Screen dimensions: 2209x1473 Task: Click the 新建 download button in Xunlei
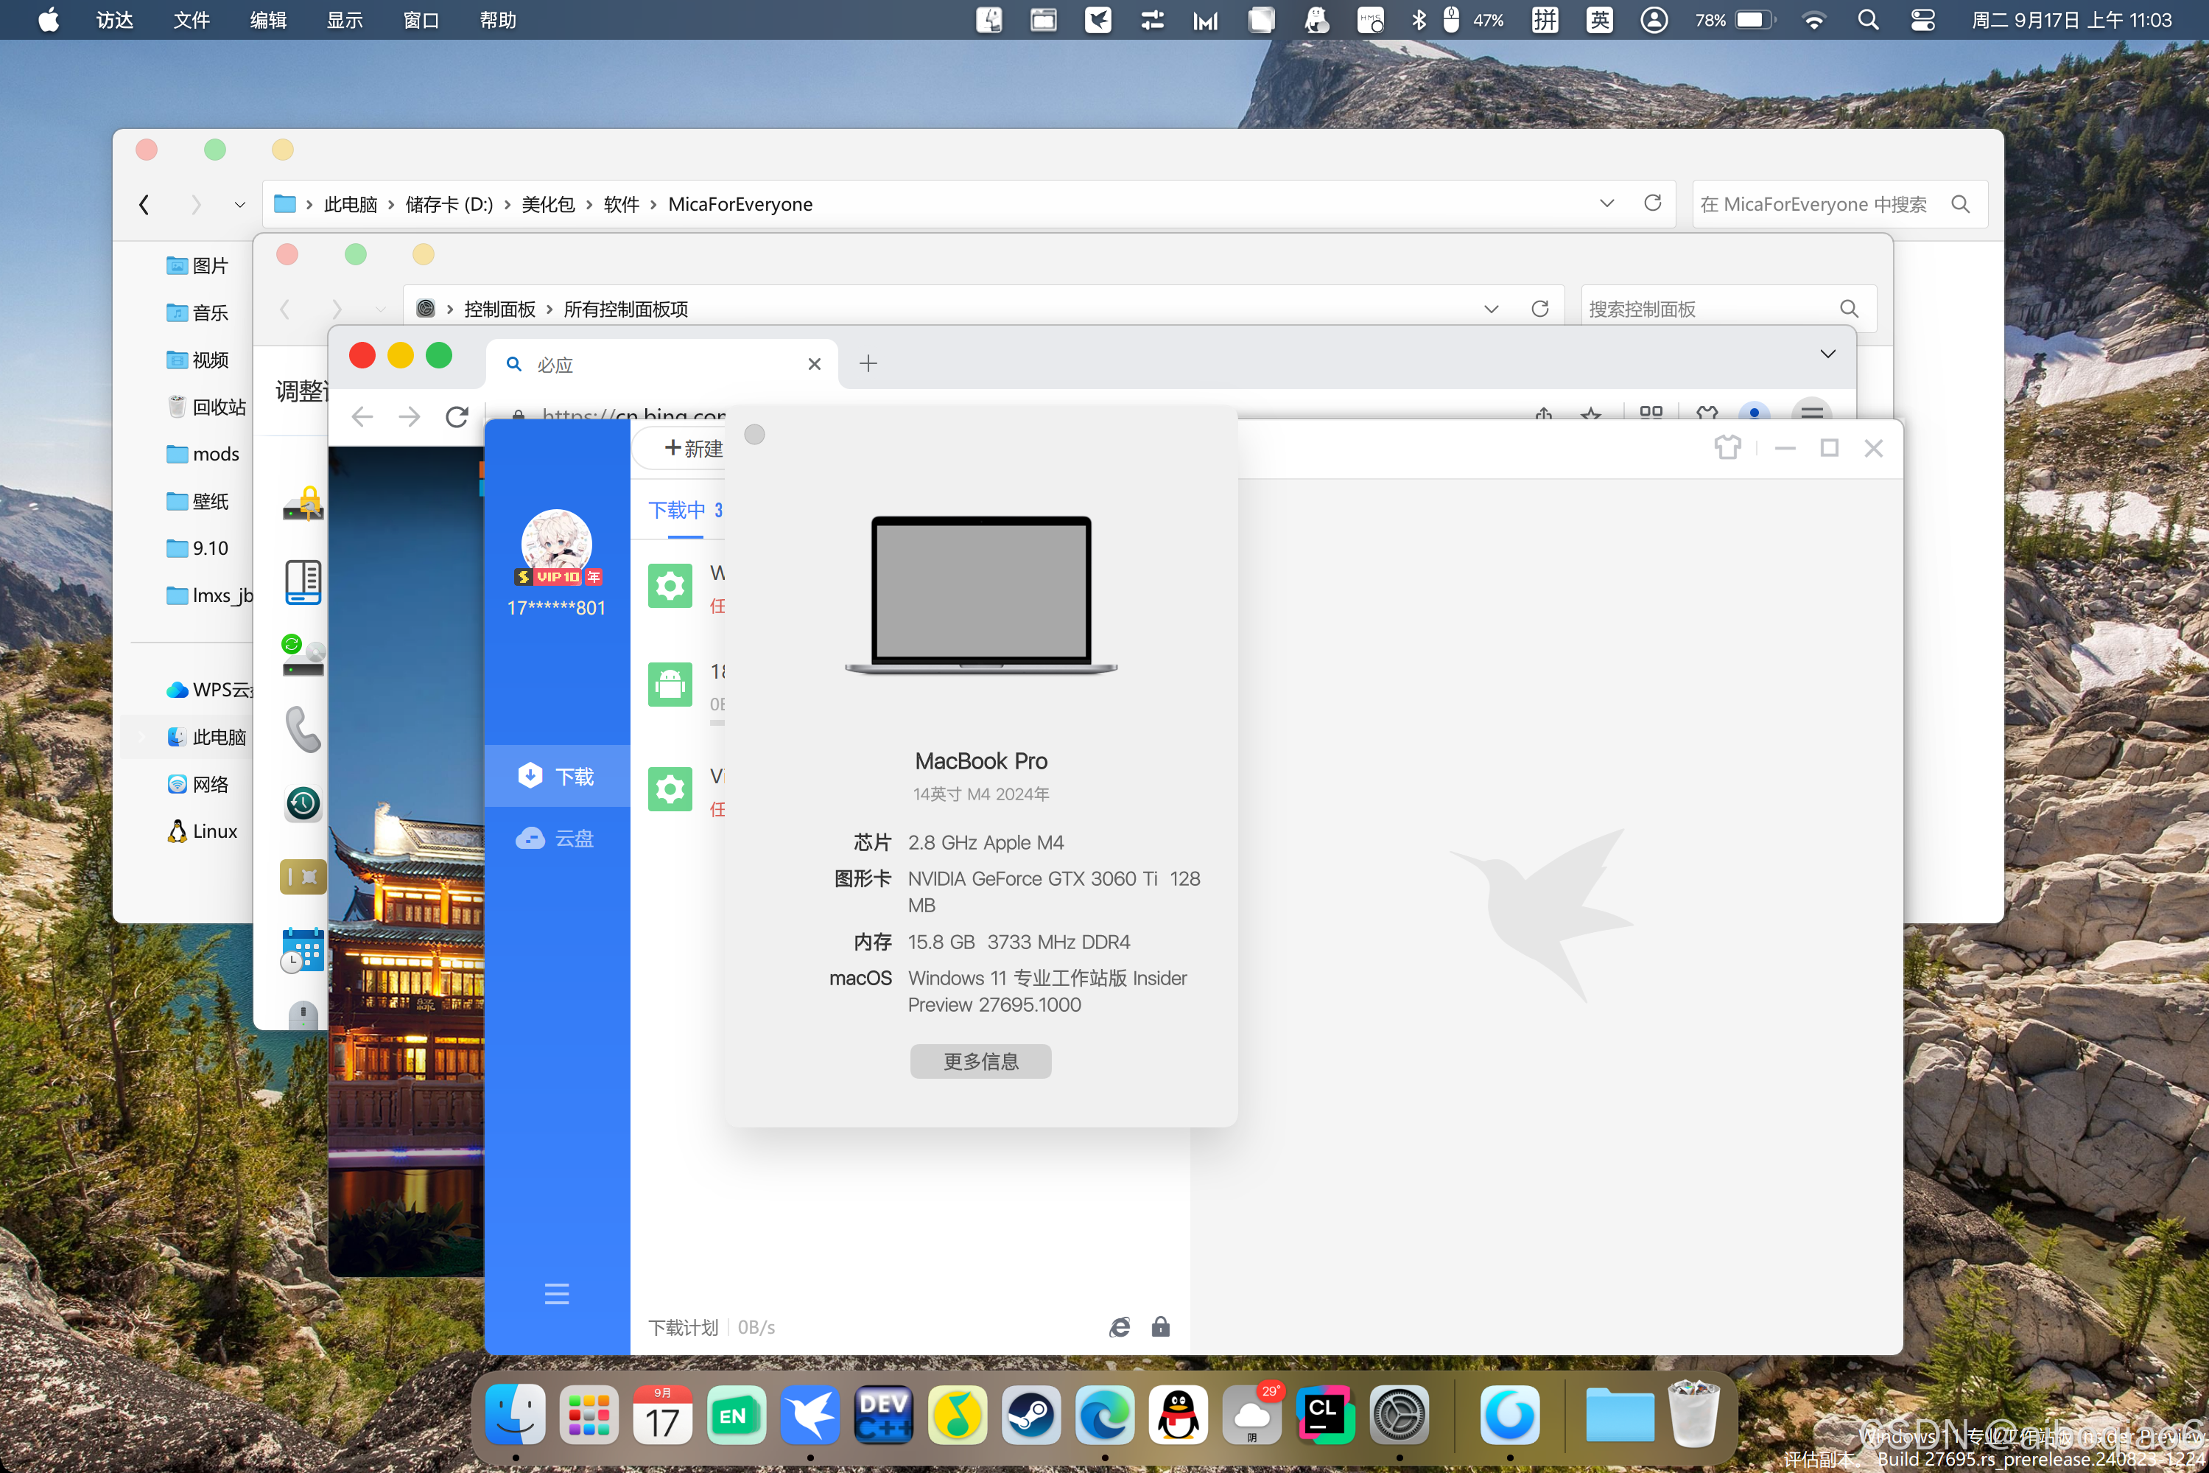pyautogui.click(x=693, y=448)
